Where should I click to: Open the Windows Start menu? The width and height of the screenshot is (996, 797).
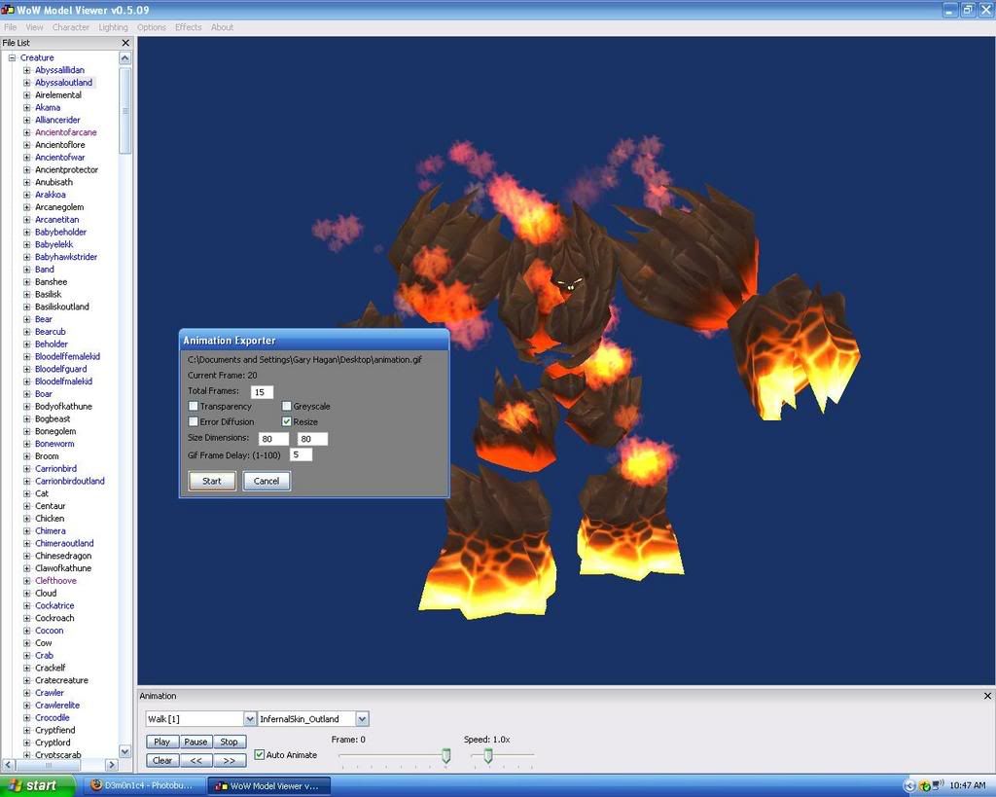(38, 785)
